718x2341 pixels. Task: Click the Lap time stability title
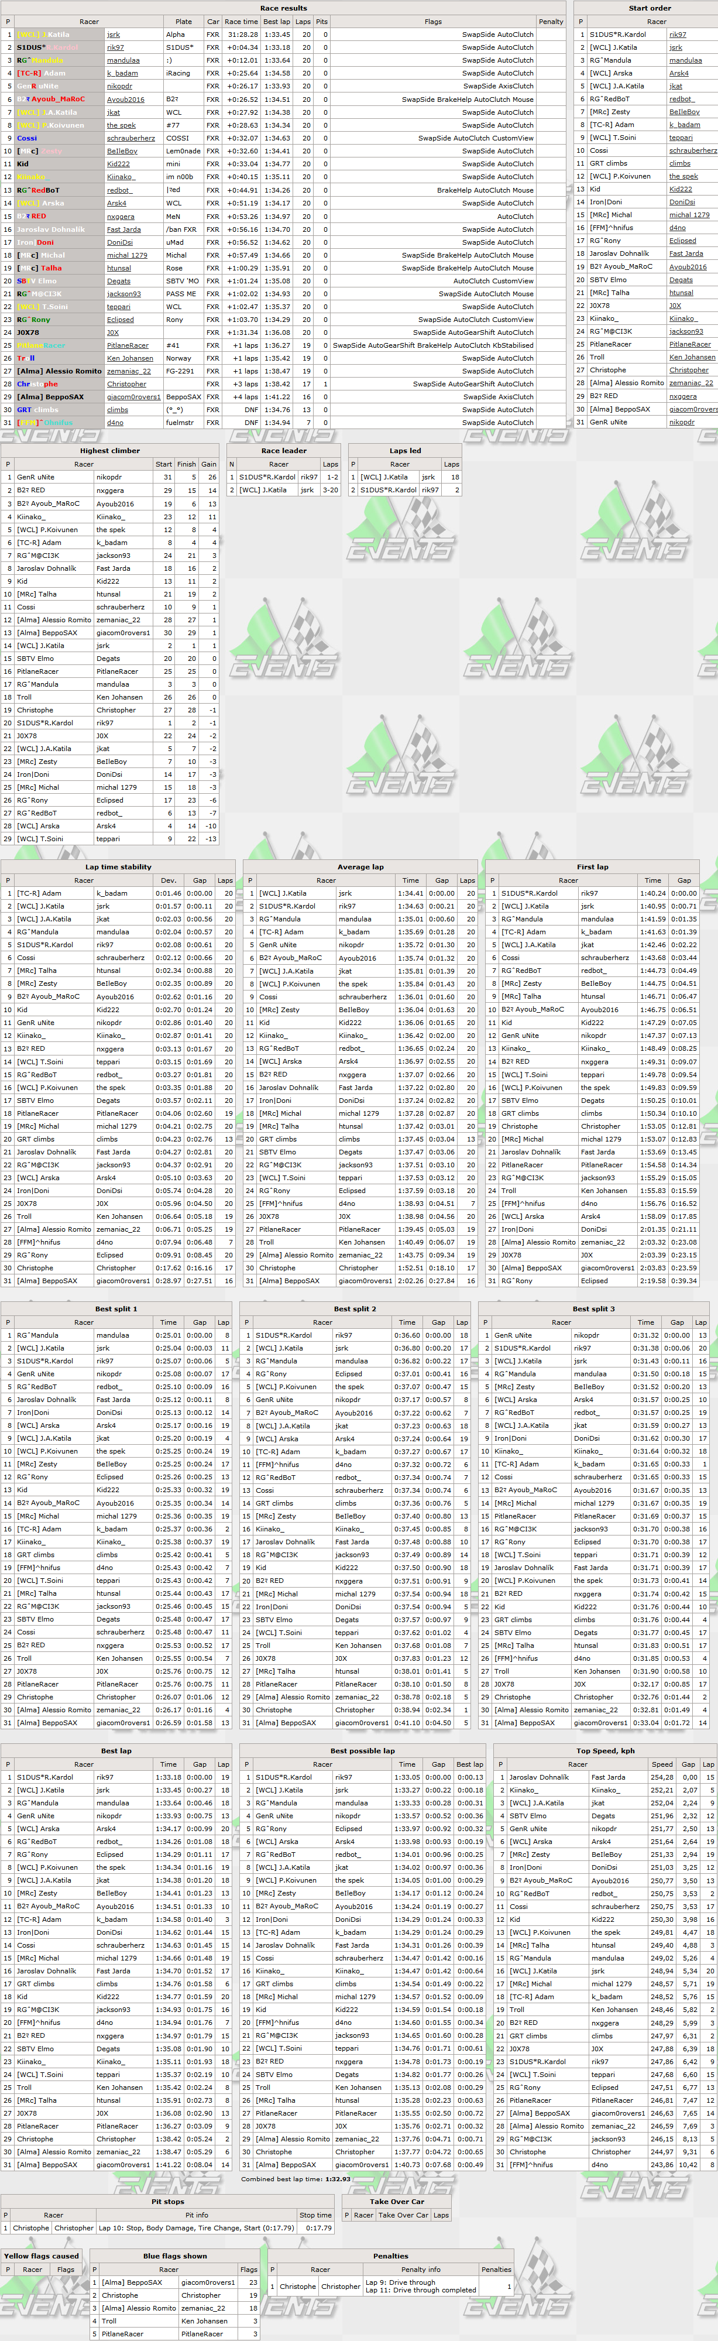[118, 867]
